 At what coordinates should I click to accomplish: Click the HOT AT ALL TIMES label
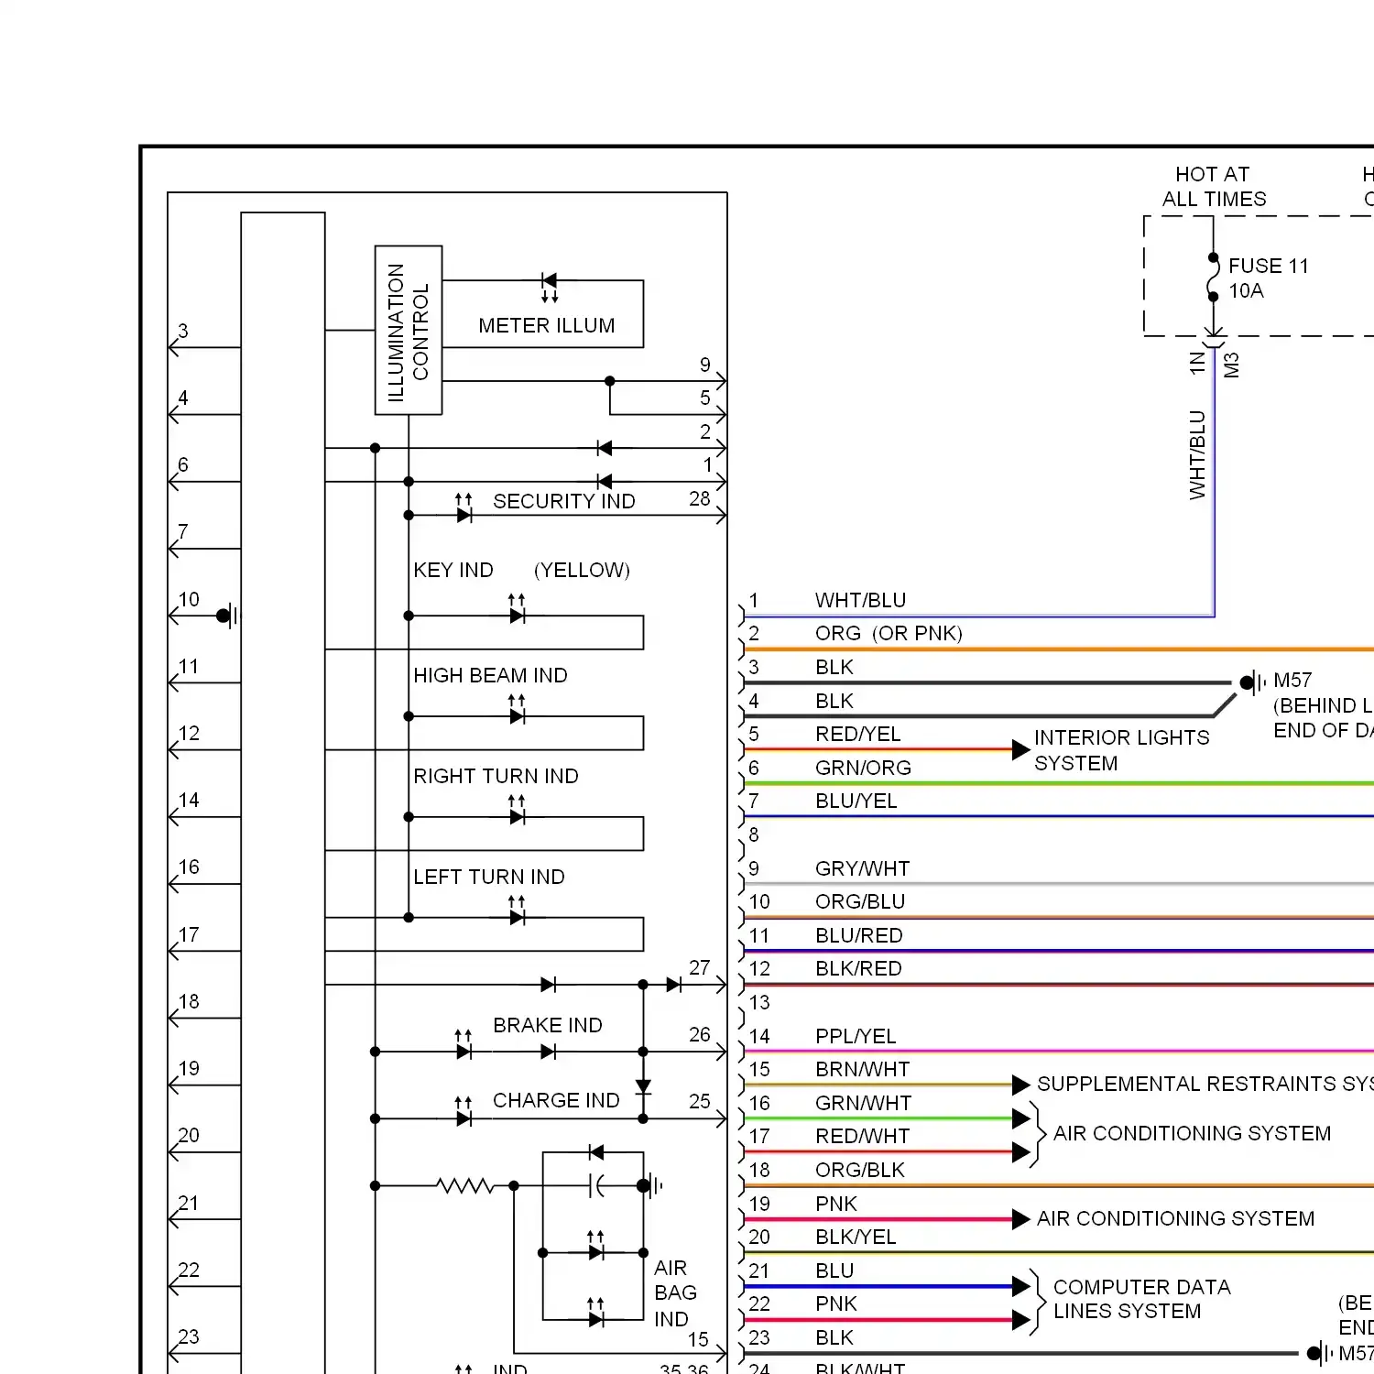(1214, 187)
